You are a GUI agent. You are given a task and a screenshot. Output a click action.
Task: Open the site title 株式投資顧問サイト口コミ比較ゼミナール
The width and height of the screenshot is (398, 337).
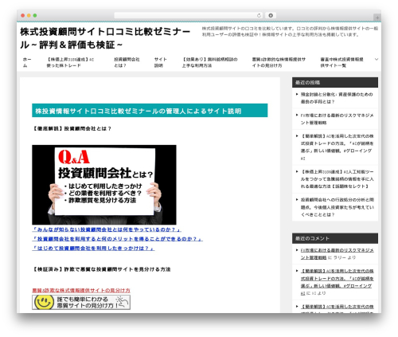[105, 38]
